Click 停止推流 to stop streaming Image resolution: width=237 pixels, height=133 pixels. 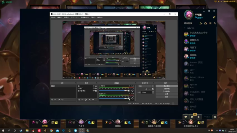(166, 86)
